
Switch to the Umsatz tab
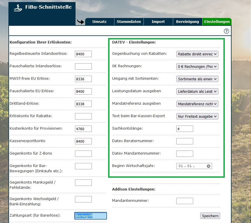(99, 22)
